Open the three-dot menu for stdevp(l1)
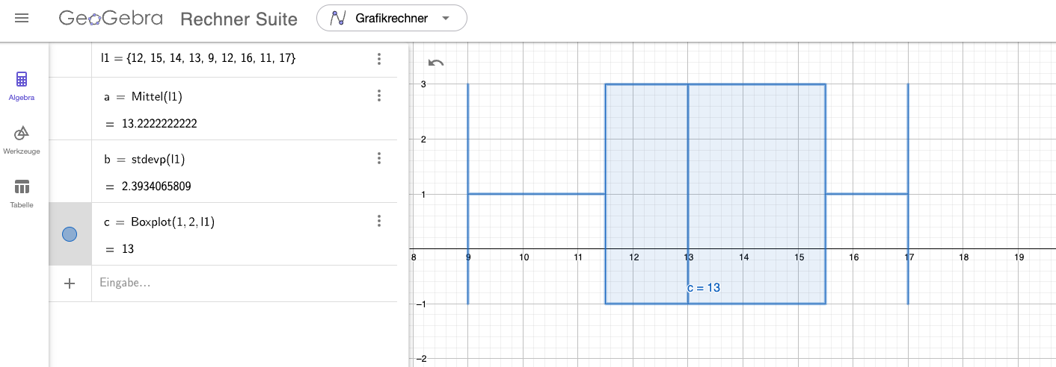 [x=379, y=158]
